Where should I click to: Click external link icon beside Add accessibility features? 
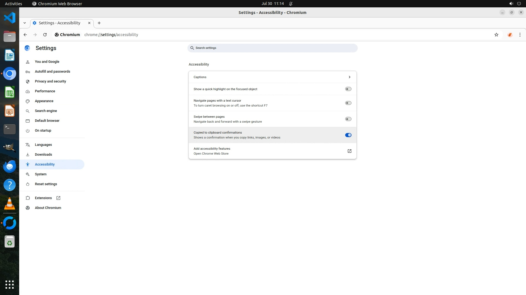[x=349, y=151]
